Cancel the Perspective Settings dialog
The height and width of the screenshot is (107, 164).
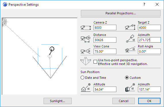click(x=124, y=101)
